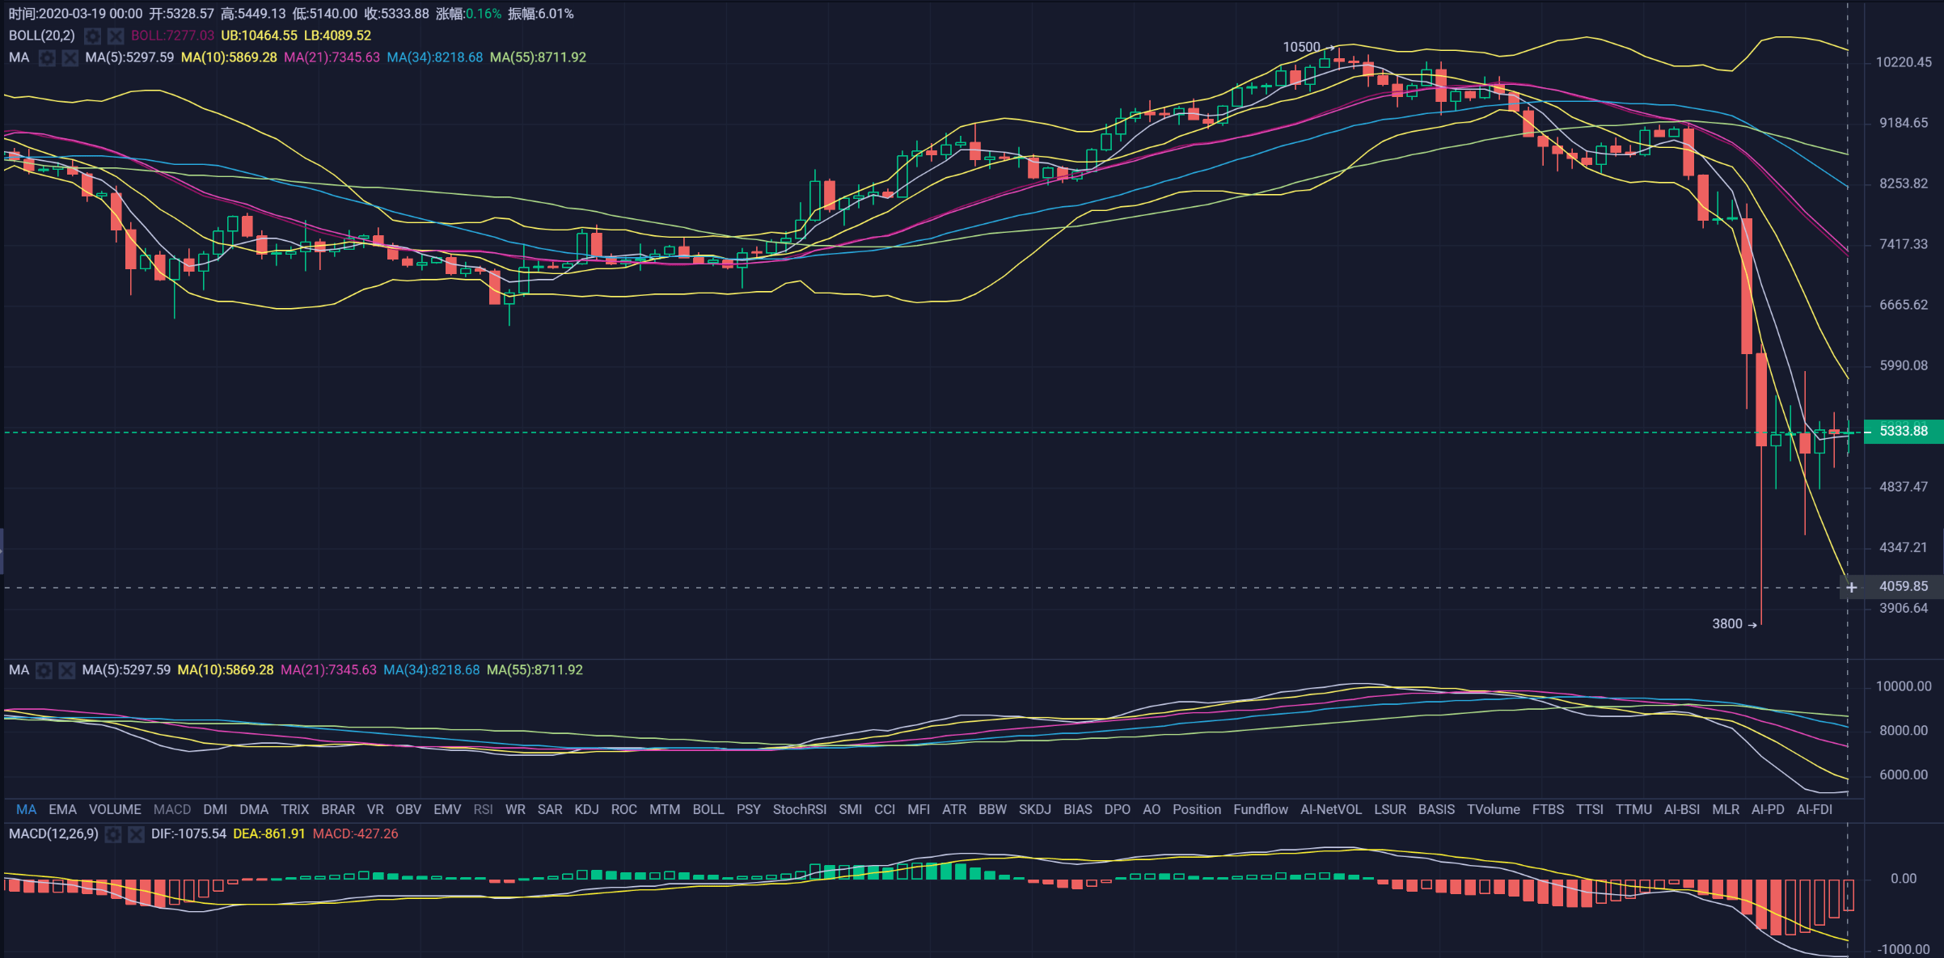Viewport: 1944px width, 958px height.
Task: Select the MA indicator tab
Action: tap(26, 809)
